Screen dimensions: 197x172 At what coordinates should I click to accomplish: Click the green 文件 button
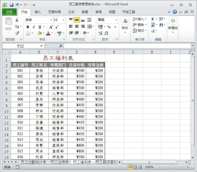(9, 12)
